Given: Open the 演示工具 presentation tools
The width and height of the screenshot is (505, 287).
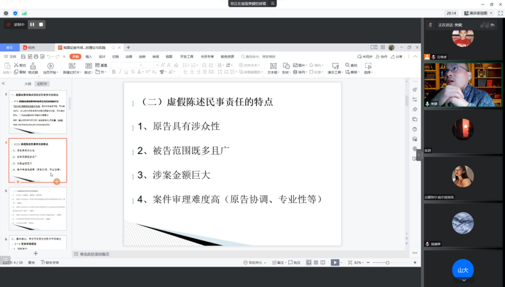Looking at the screenshot, I should pyautogui.click(x=335, y=68).
